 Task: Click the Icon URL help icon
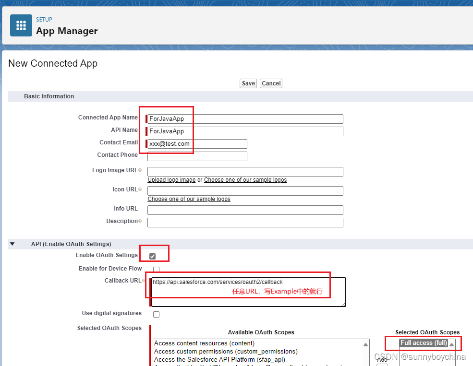(x=140, y=189)
